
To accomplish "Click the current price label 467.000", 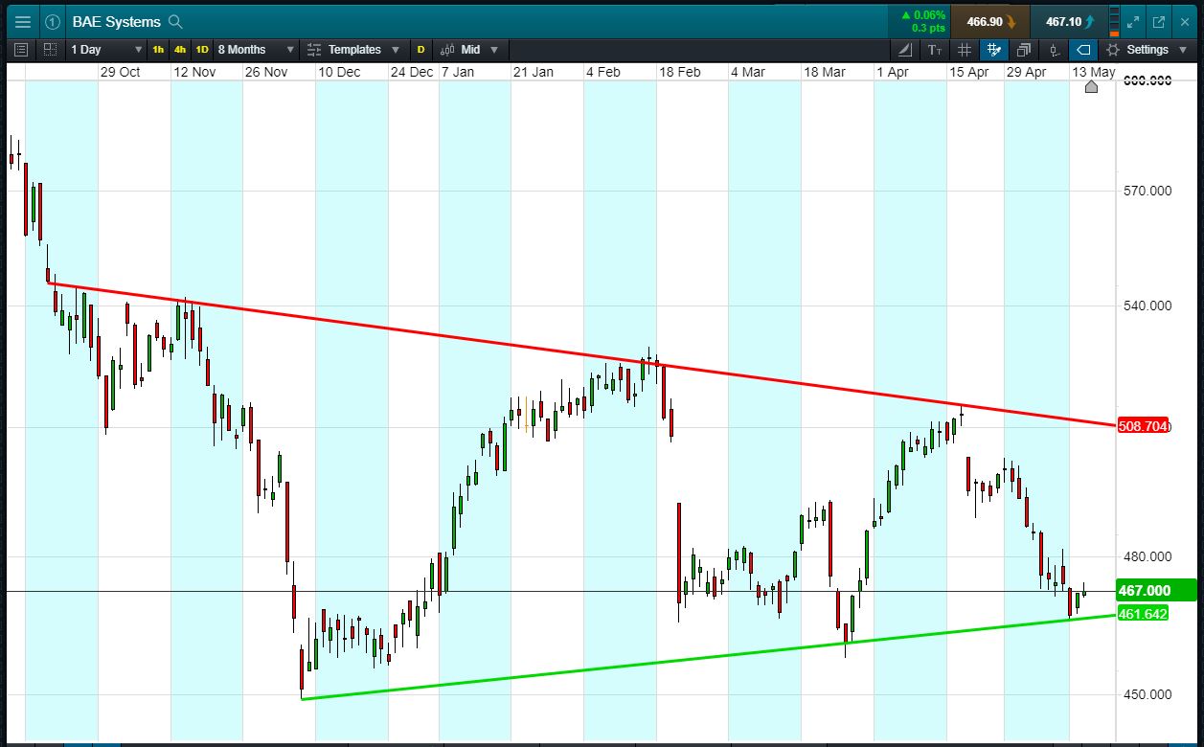I will [x=1156, y=591].
